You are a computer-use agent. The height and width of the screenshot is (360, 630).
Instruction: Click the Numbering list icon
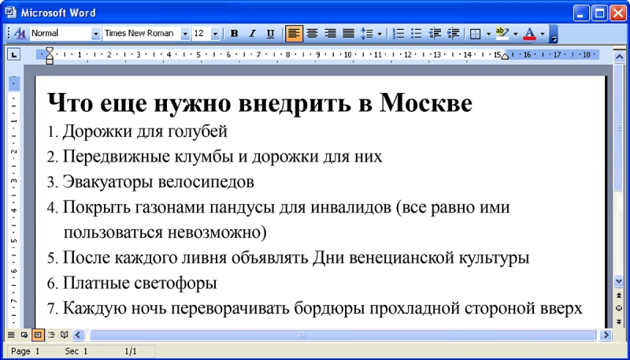tap(398, 34)
